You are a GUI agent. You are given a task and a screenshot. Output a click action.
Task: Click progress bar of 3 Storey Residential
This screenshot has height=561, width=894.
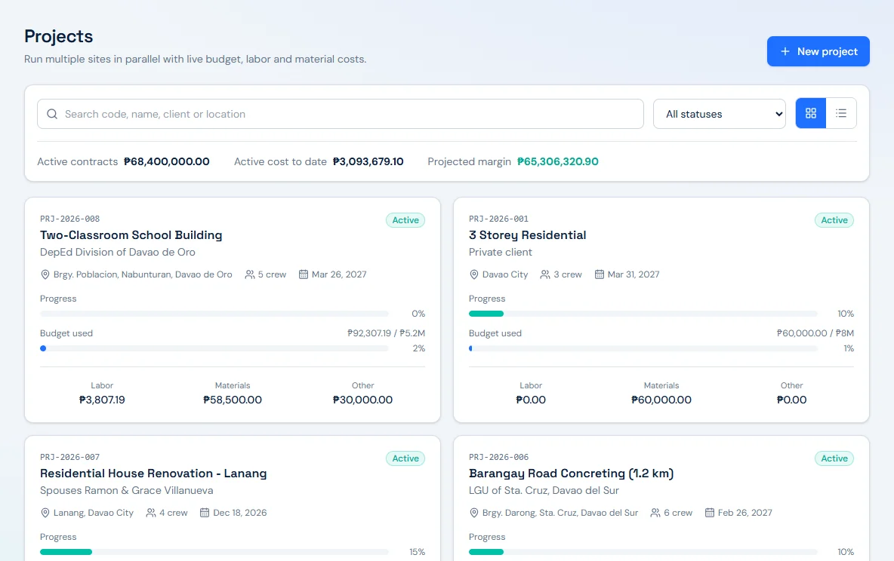[643, 314]
